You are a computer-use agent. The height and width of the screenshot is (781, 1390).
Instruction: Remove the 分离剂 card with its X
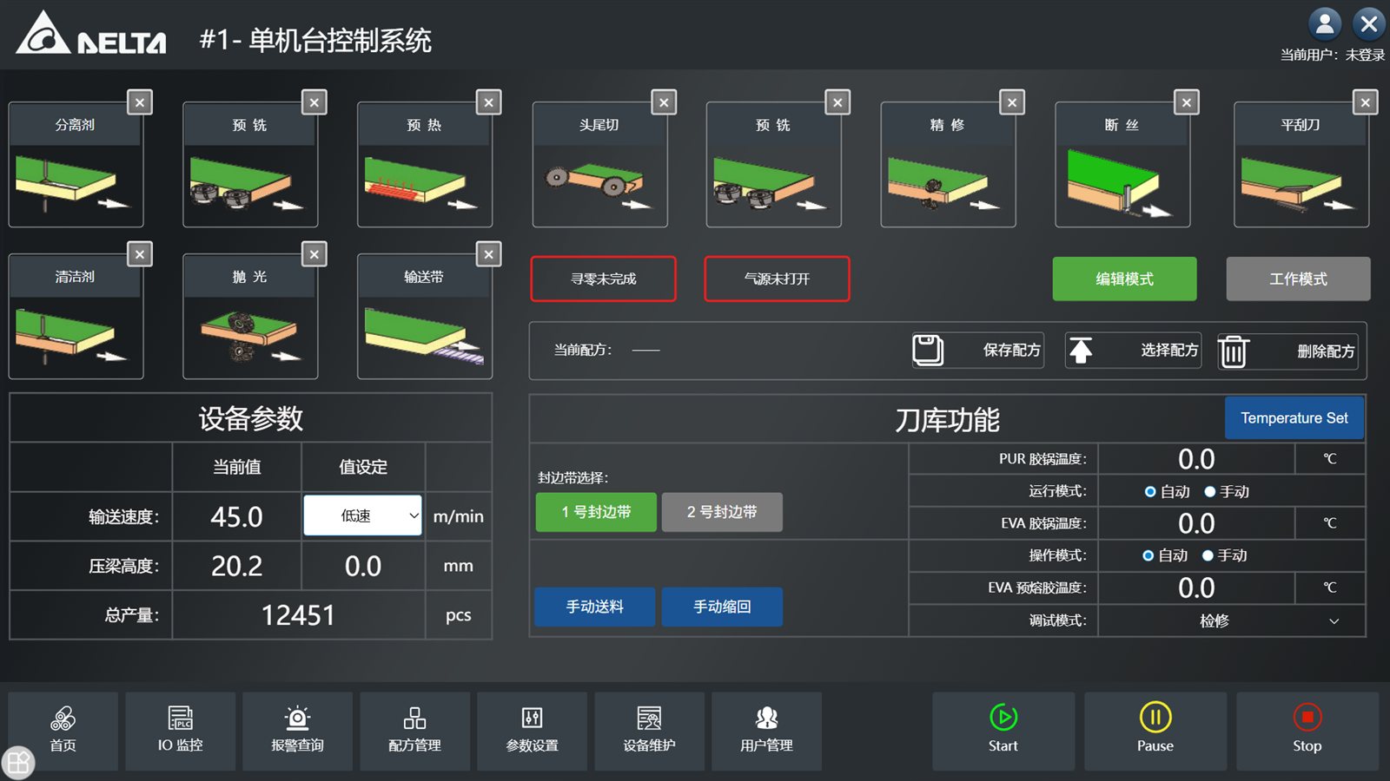point(140,102)
